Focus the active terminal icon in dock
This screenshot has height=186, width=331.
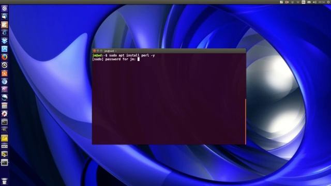(5, 162)
